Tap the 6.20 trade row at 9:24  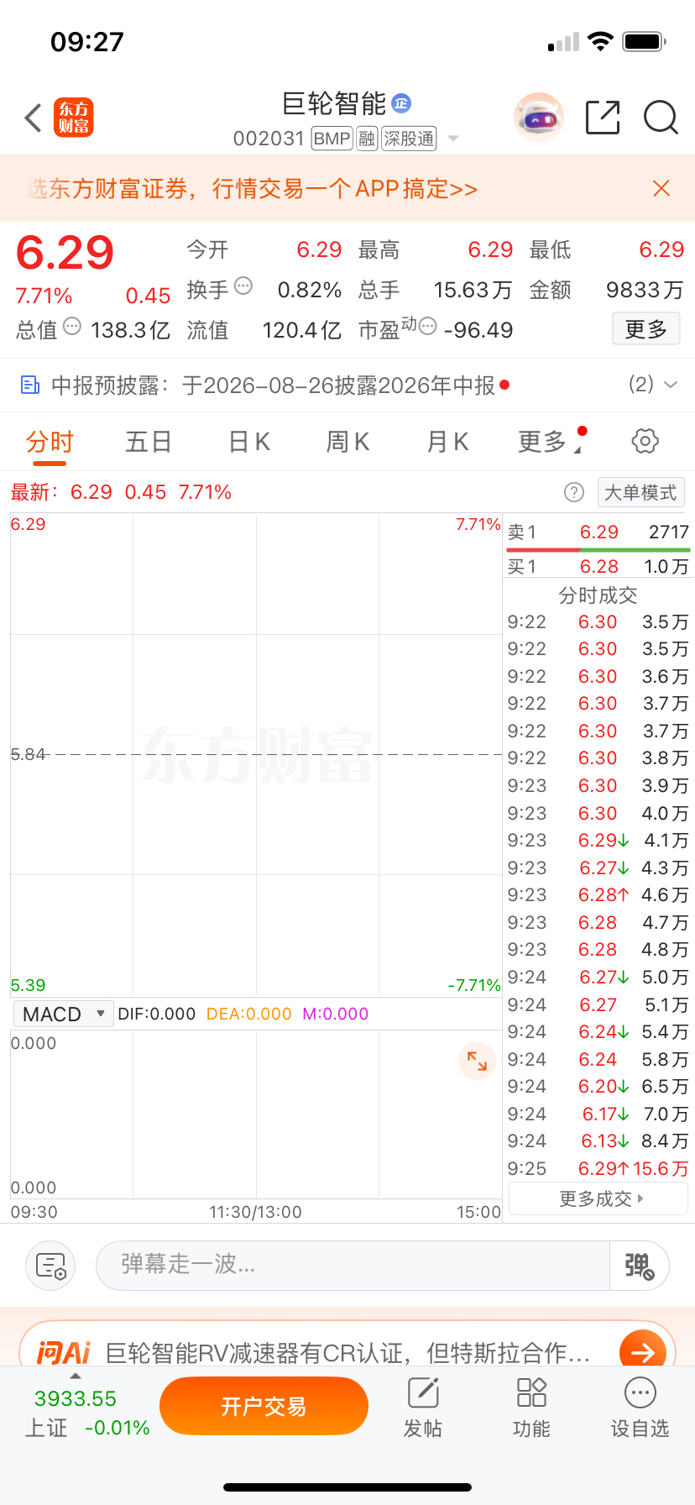tap(598, 1087)
